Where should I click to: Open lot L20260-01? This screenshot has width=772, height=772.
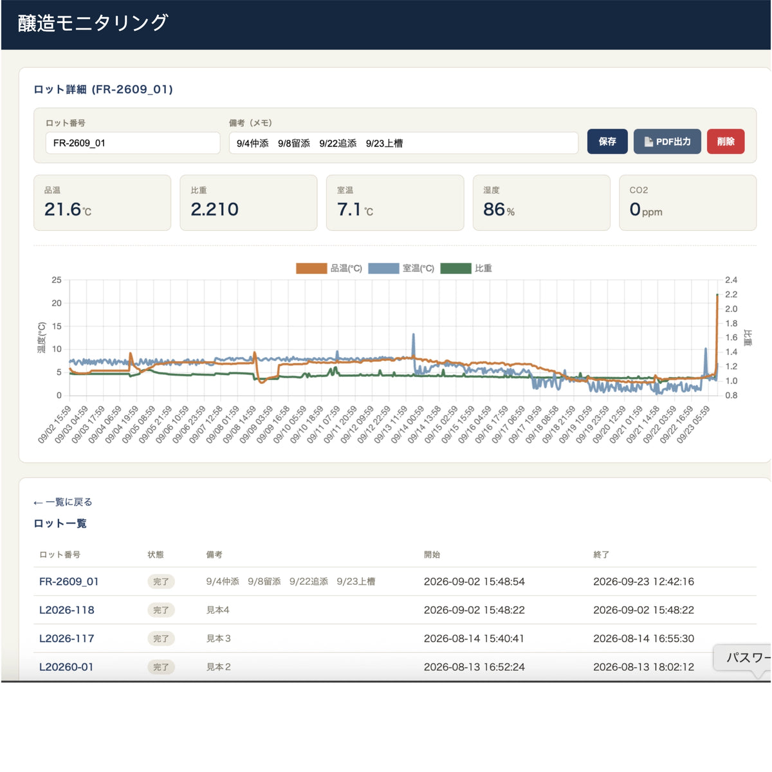(66, 667)
